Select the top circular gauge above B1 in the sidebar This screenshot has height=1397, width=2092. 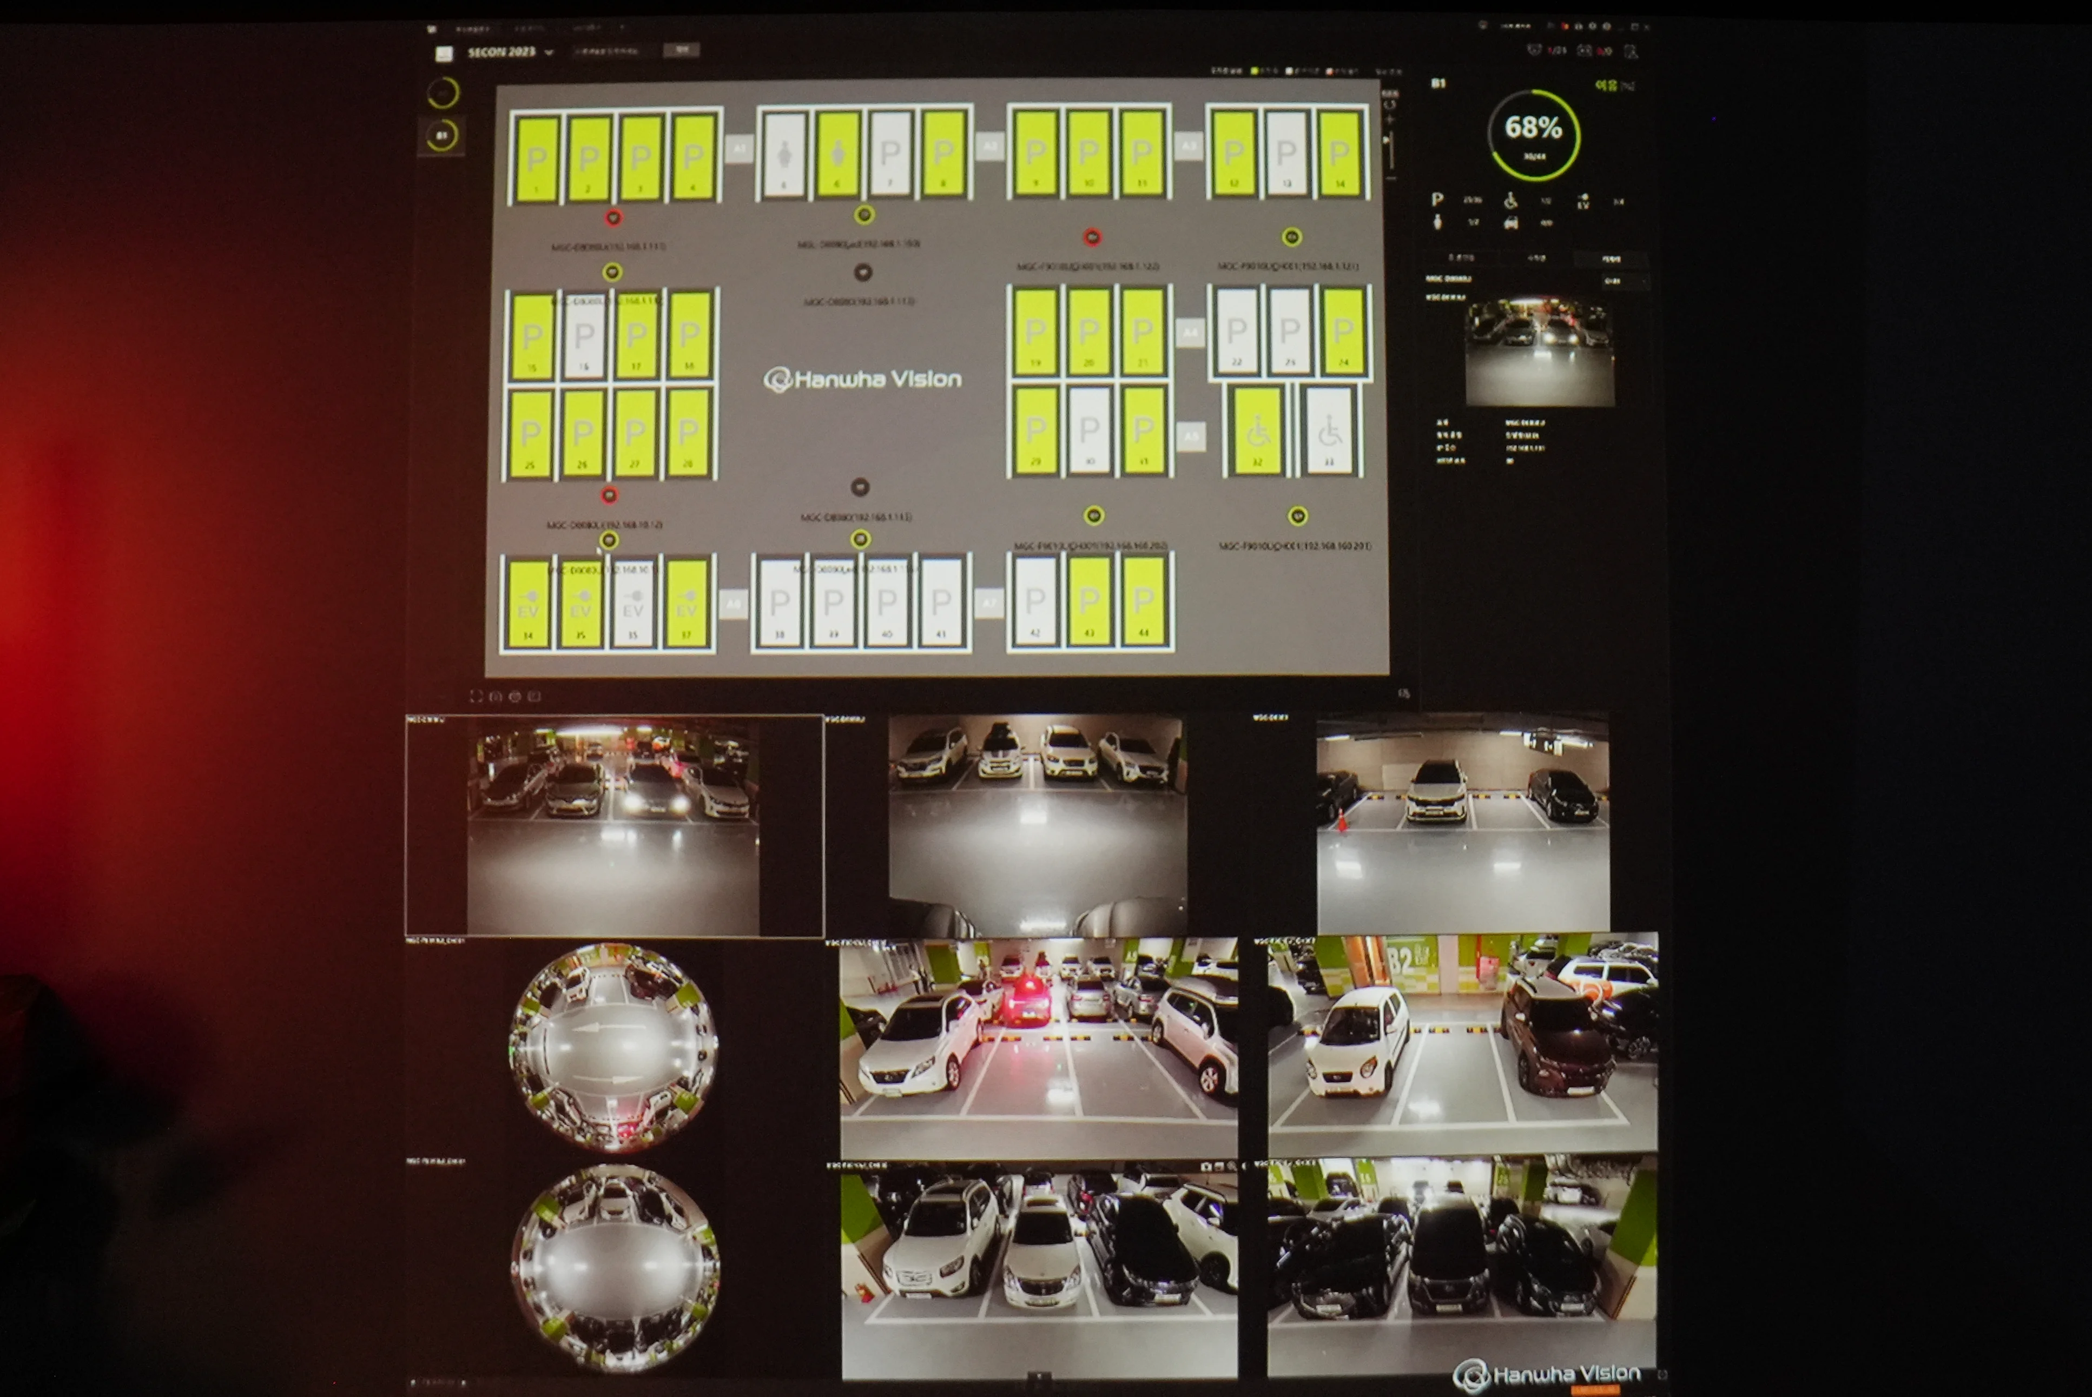(443, 92)
